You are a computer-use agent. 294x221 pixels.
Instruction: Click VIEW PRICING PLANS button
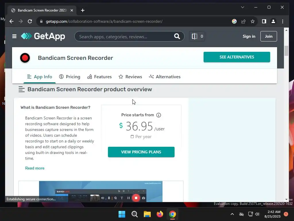pyautogui.click(x=141, y=152)
